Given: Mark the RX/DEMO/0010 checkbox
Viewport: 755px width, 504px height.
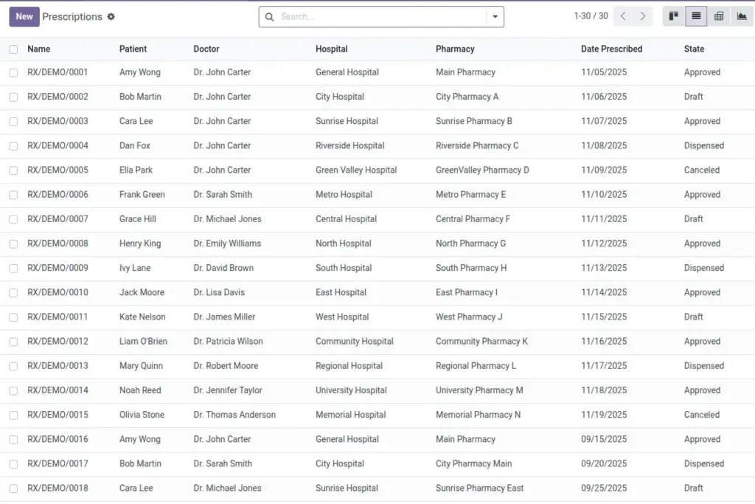Looking at the screenshot, I should pos(13,293).
